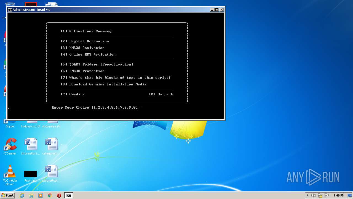Minimize the Read Me console window
The width and height of the screenshot is (353, 199).
point(212,10)
